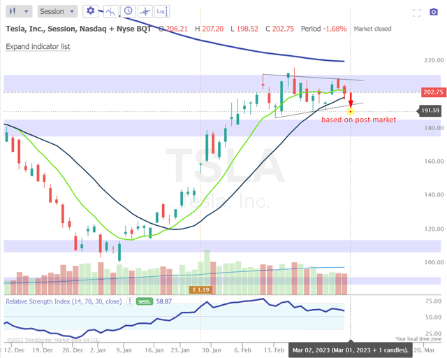Screen dimensions: 447x358
Task: Open RSI indicator three-dot options menu
Action: click(130, 301)
